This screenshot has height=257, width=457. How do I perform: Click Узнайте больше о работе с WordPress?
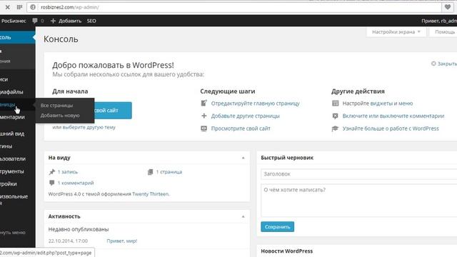[391, 128]
